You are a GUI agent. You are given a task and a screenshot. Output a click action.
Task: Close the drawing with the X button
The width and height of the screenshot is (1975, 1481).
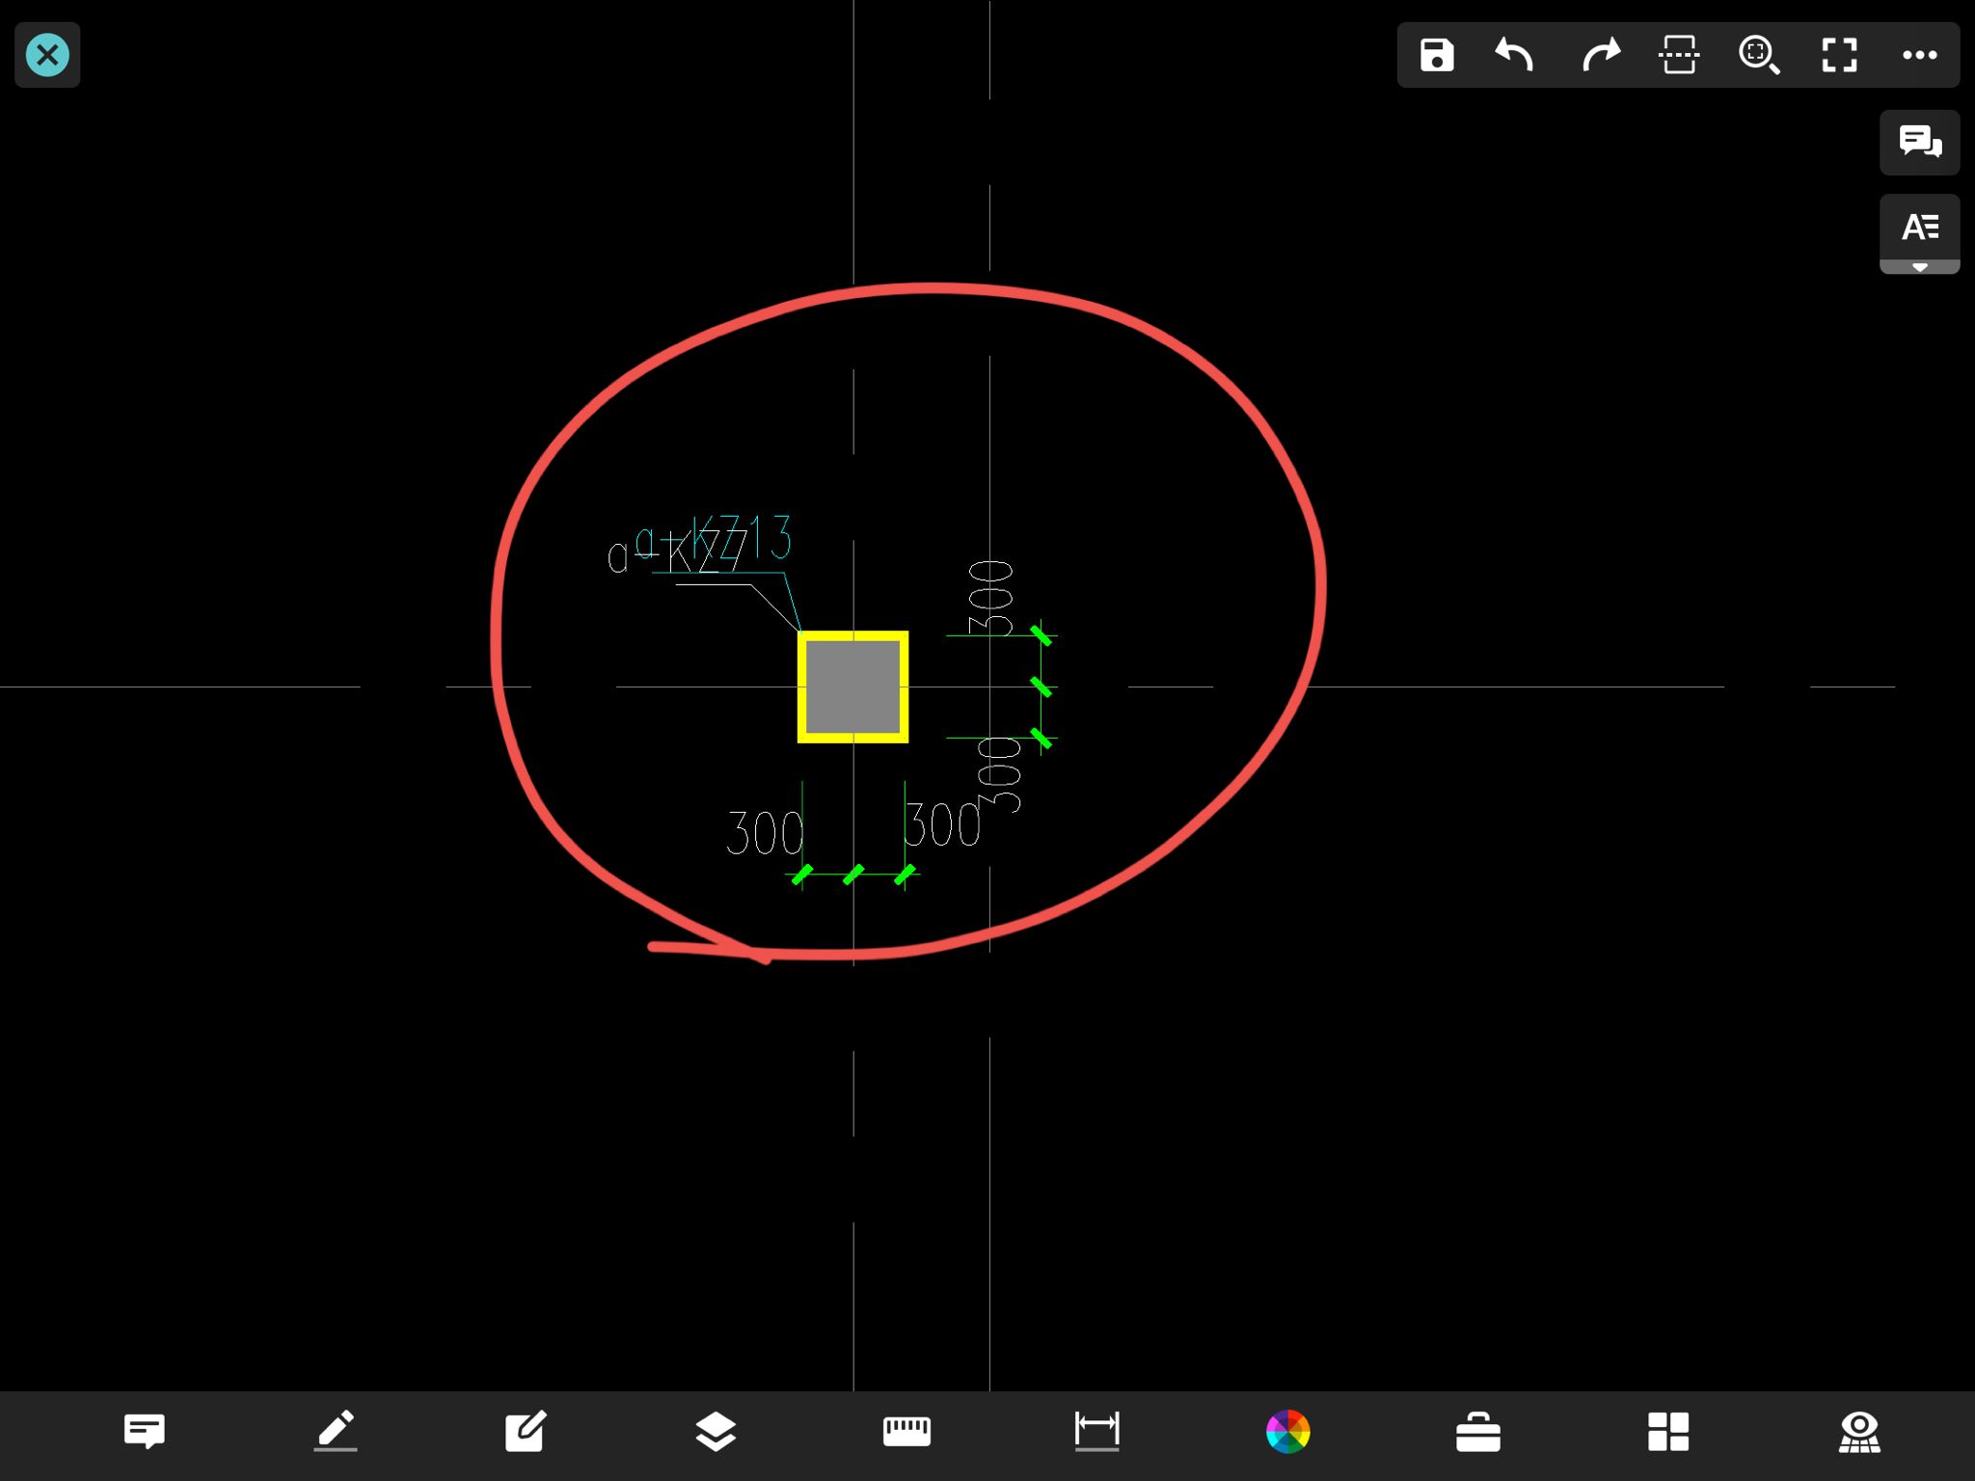point(47,55)
